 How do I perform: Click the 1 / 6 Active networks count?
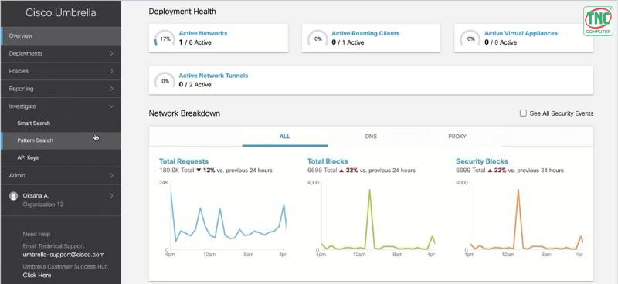pos(195,42)
